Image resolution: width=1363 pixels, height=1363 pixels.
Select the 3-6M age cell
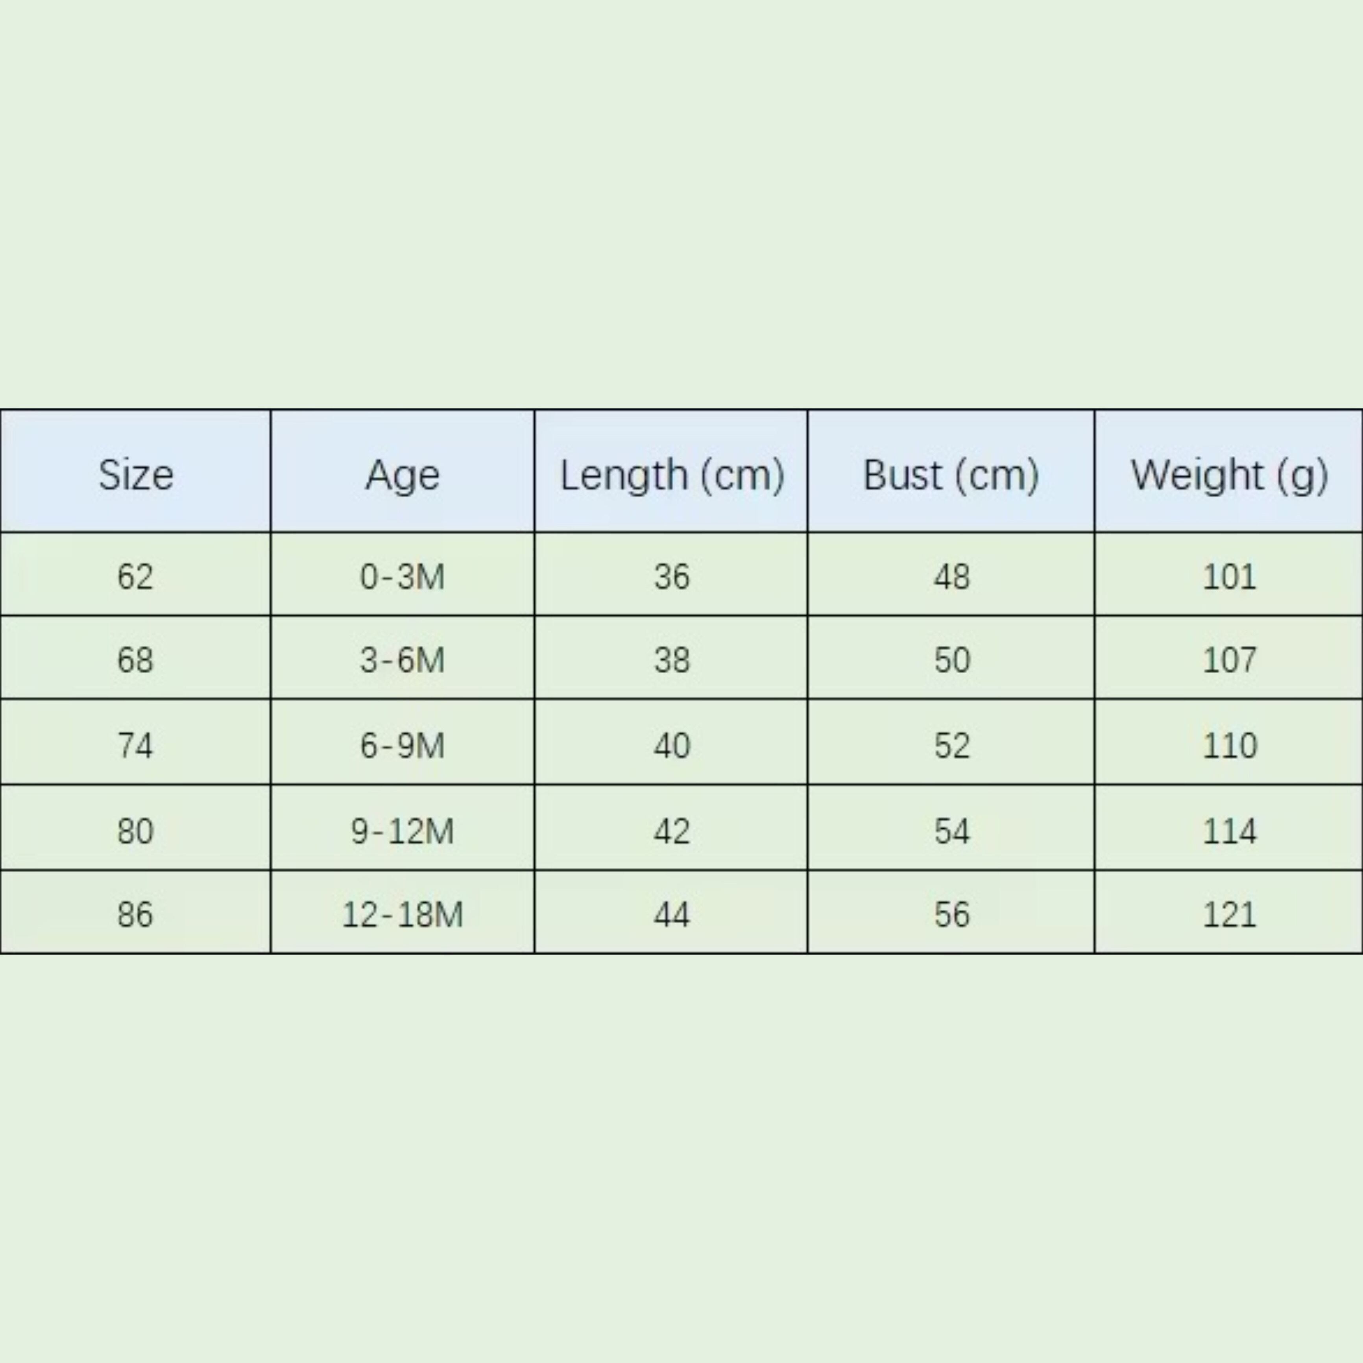point(402,659)
